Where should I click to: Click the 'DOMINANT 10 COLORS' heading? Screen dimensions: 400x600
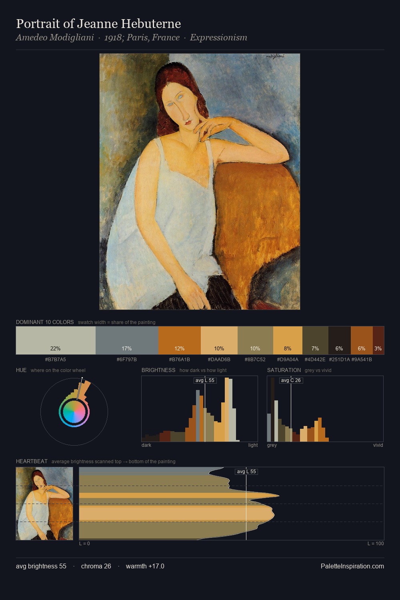tap(45, 322)
